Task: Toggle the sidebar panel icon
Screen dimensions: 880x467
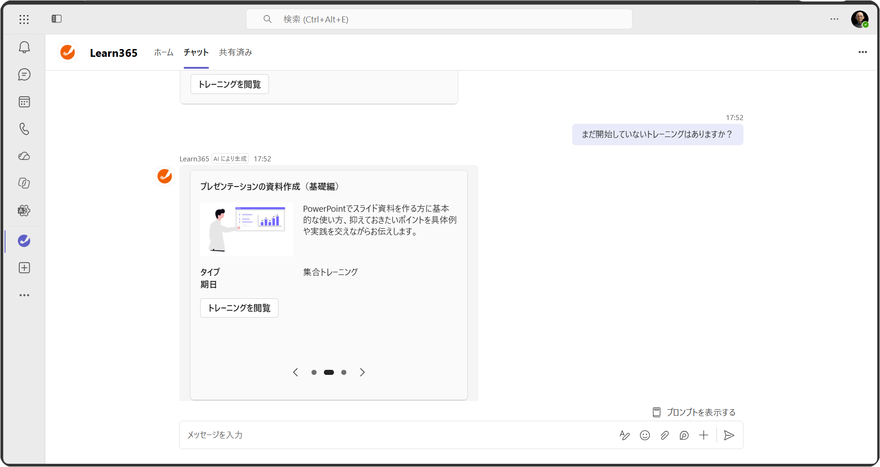Action: pos(56,19)
